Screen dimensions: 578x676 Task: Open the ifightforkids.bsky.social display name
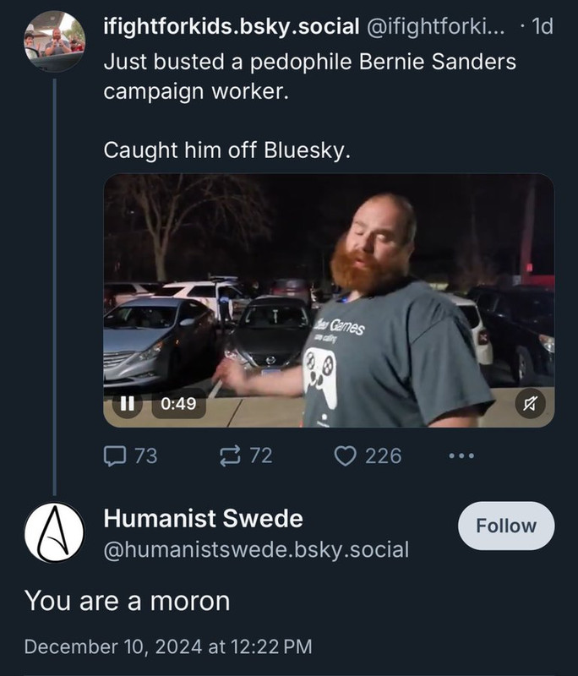coord(231,26)
